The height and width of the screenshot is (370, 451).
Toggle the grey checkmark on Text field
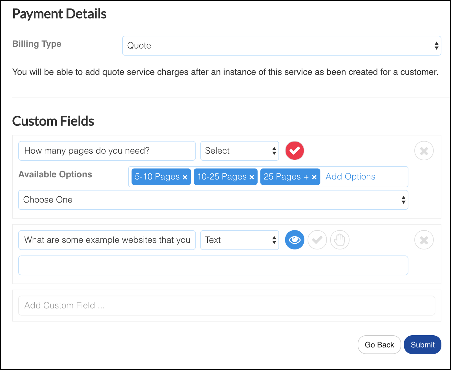(317, 240)
